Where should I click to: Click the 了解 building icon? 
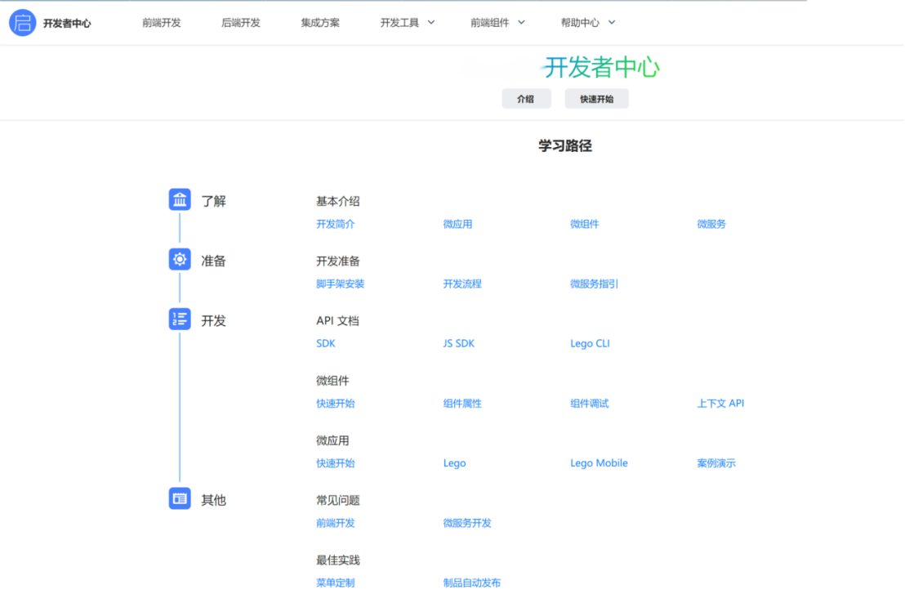(180, 199)
